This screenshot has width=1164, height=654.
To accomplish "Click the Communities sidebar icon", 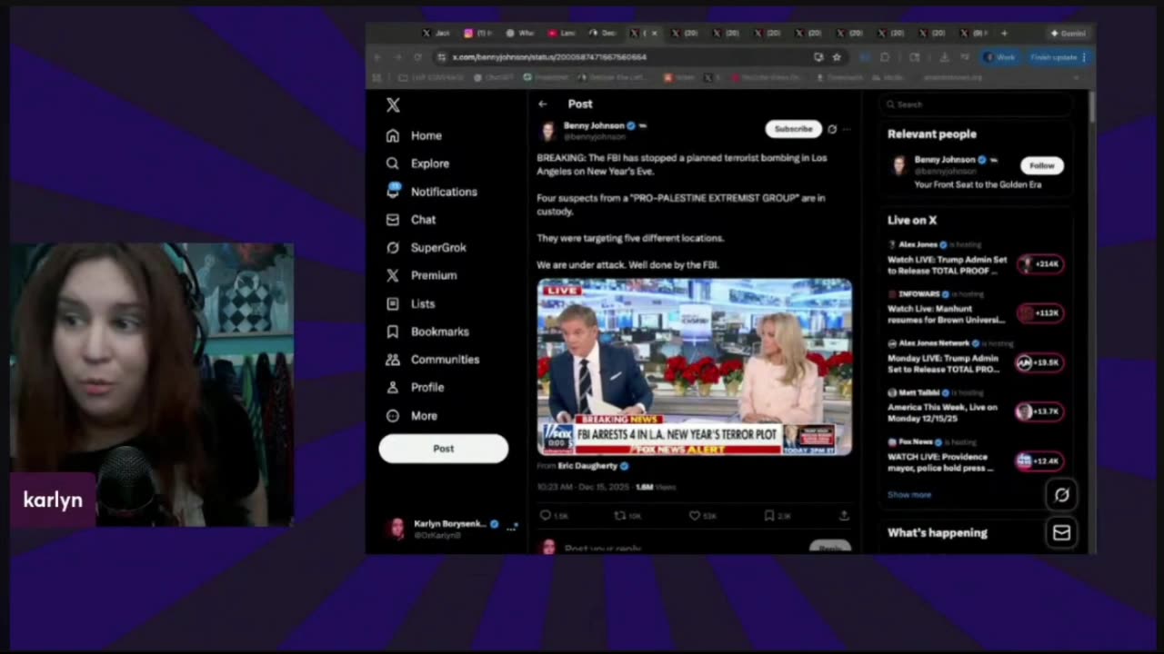I will click(x=393, y=360).
